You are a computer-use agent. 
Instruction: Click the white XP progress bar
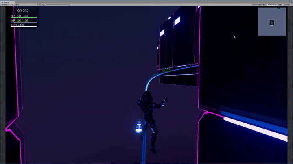pyautogui.click(x=24, y=26)
